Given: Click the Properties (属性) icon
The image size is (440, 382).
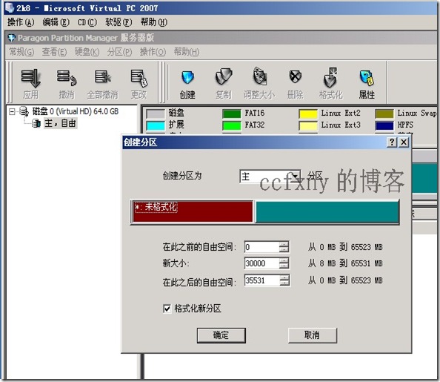Looking at the screenshot, I should coord(367,78).
